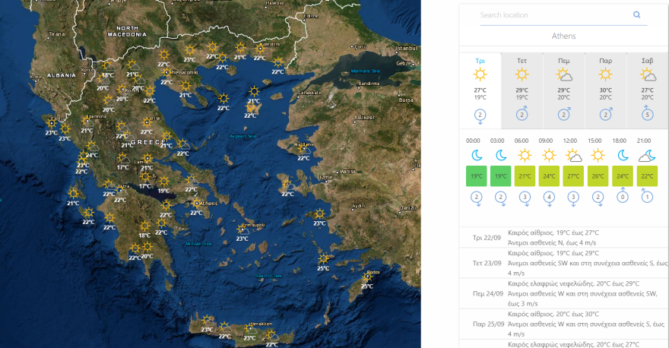
Task: Click the green 19°C box at 00:00
Action: pyautogui.click(x=477, y=176)
